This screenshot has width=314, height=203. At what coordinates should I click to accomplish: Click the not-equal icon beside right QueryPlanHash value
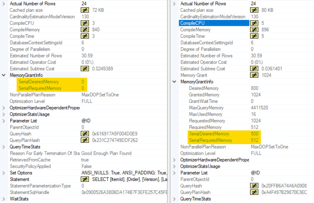click(x=254, y=192)
